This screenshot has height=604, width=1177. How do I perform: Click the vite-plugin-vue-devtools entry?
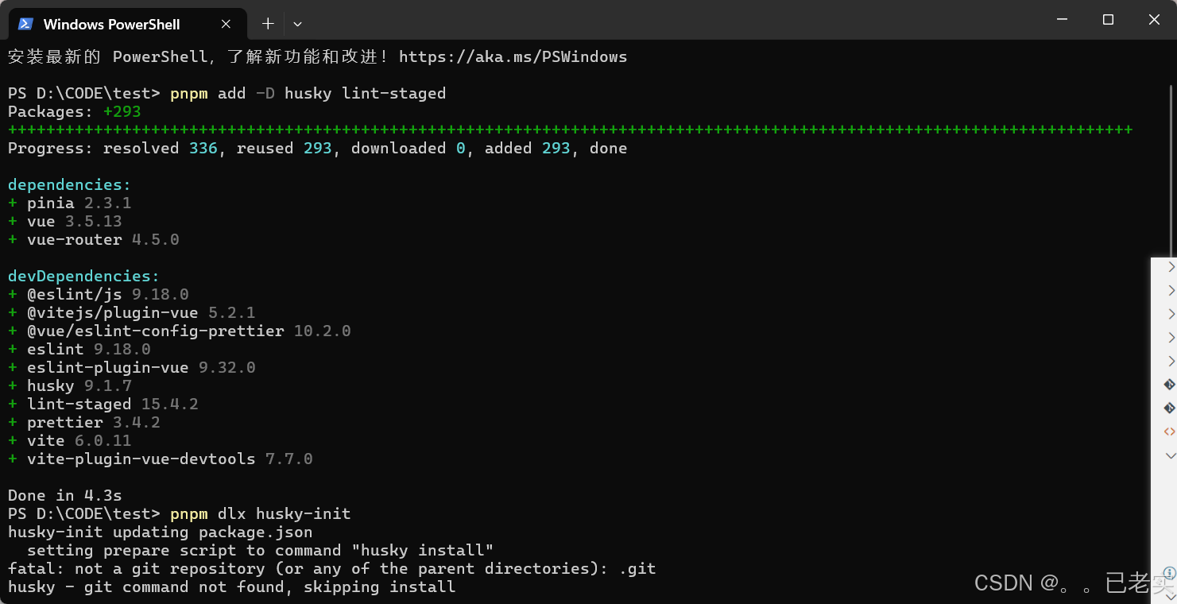[x=160, y=459]
